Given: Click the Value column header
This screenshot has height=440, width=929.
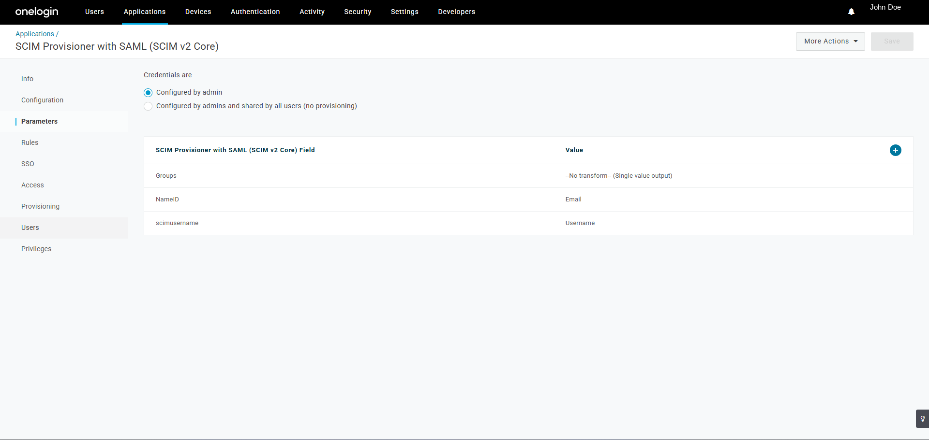Looking at the screenshot, I should click(574, 150).
